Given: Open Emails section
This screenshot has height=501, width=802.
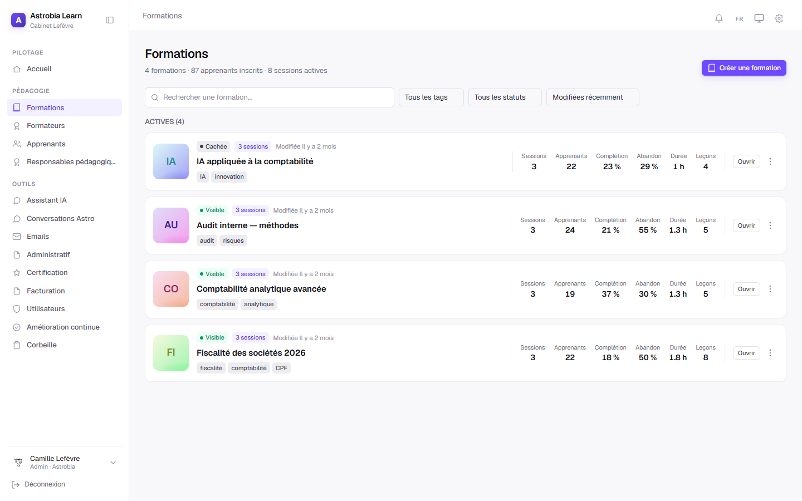Looking at the screenshot, I should coord(64,237).
